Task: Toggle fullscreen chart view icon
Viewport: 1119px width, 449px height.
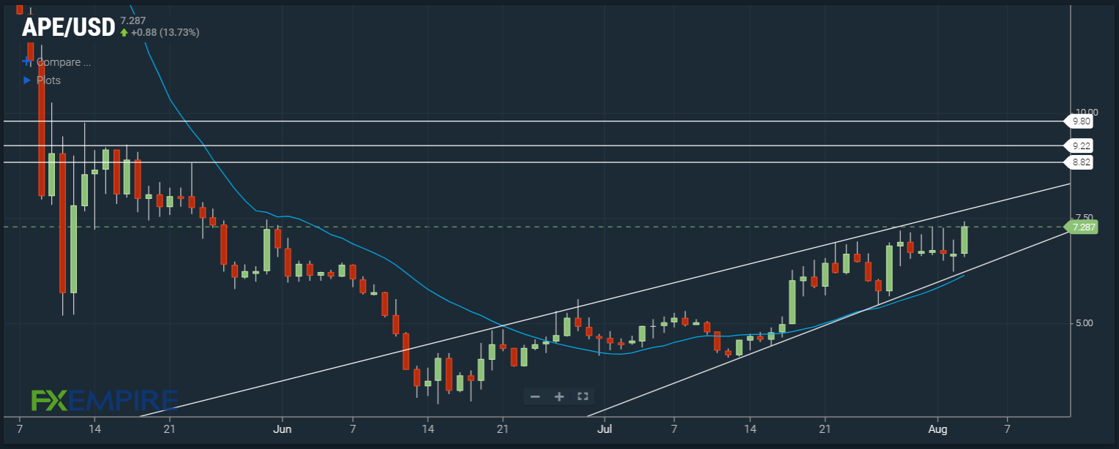Action: pyautogui.click(x=583, y=396)
